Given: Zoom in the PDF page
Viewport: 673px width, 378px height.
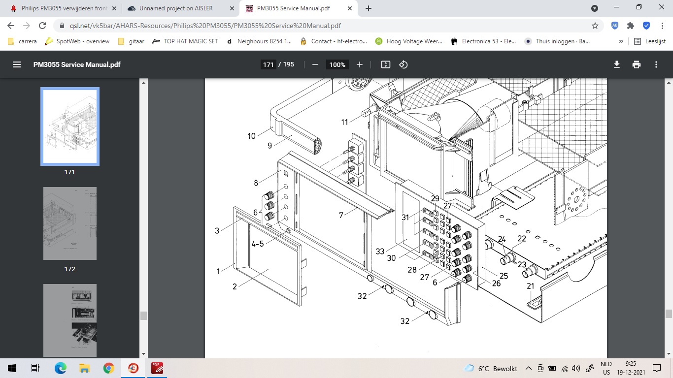Looking at the screenshot, I should click(360, 64).
